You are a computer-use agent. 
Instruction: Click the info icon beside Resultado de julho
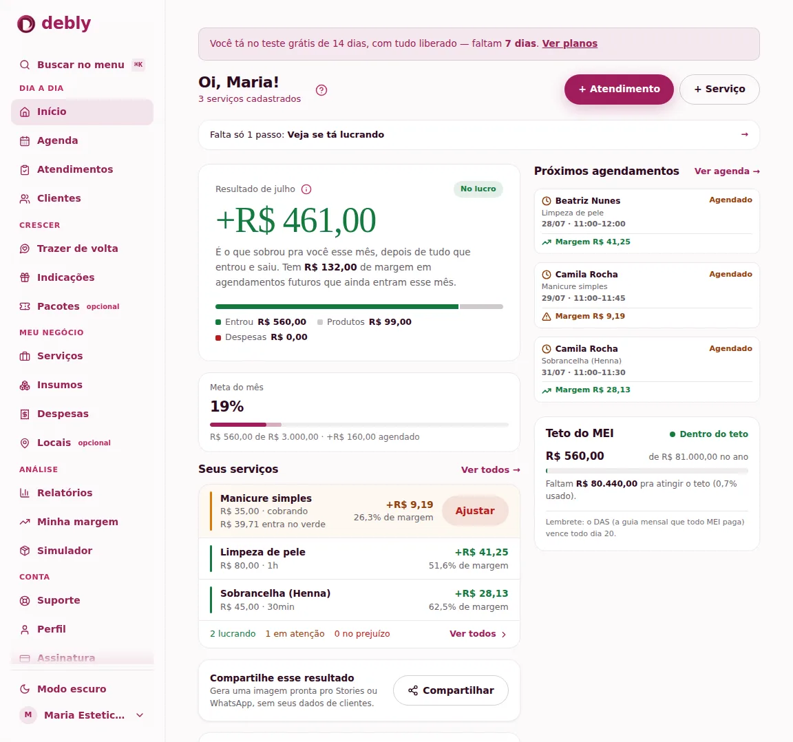(x=306, y=189)
